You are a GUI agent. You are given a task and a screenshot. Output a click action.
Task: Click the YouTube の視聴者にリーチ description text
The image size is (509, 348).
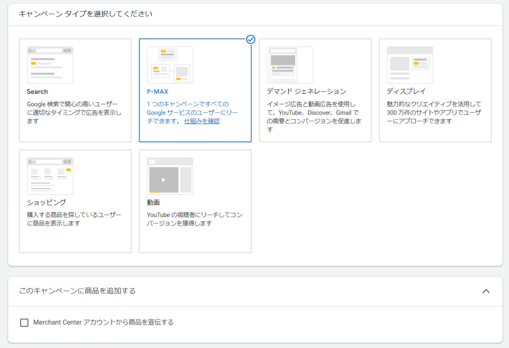195,219
